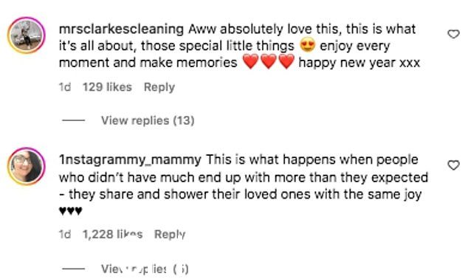
Task: Show who gave the 1,228 likes
Action: pos(112,234)
